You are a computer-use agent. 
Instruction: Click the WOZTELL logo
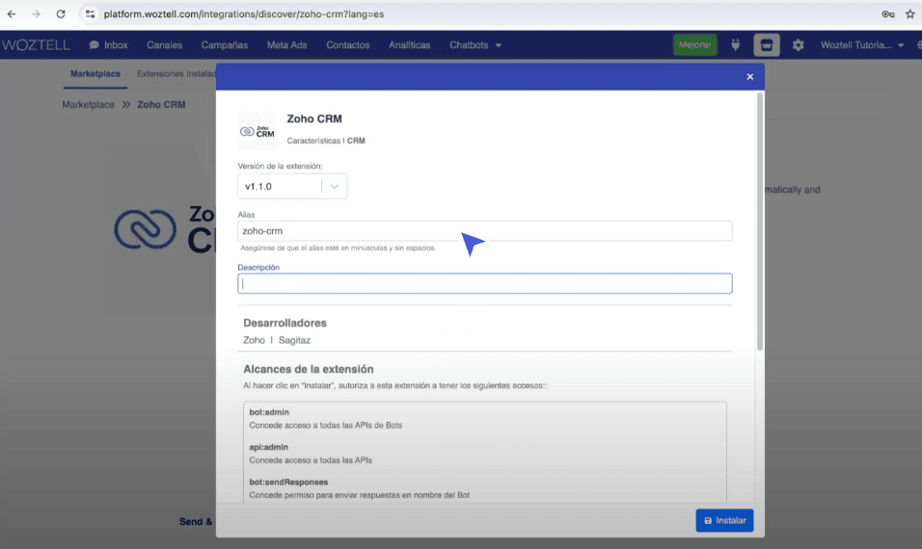(x=36, y=44)
